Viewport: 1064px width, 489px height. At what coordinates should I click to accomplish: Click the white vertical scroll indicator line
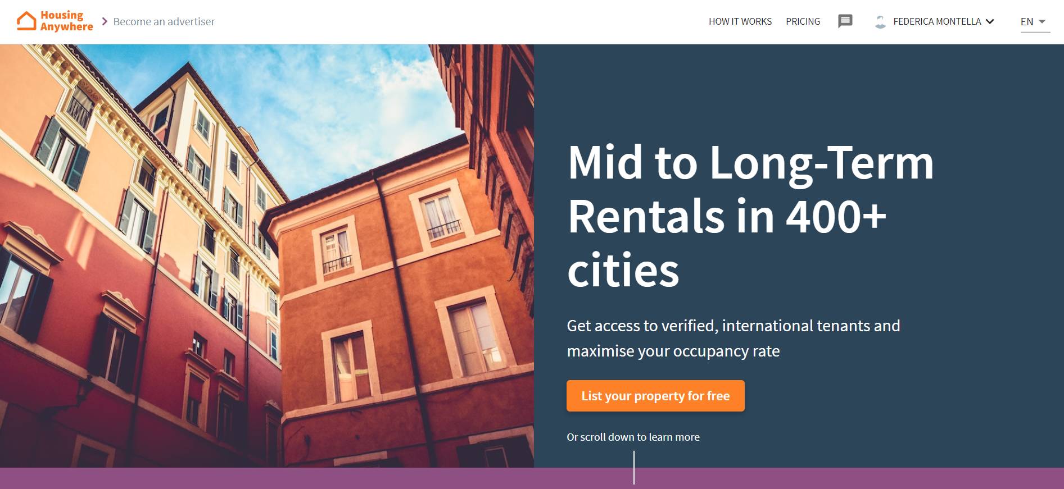coord(634,467)
